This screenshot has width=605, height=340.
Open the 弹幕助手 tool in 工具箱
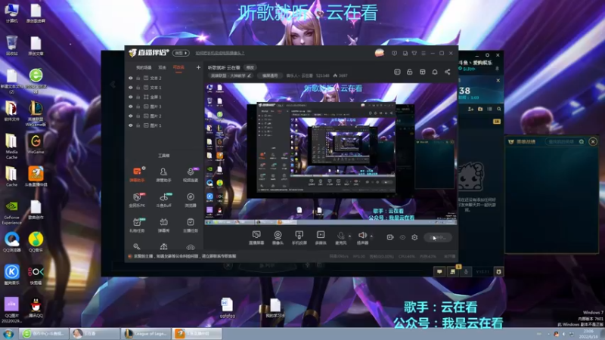tap(137, 175)
